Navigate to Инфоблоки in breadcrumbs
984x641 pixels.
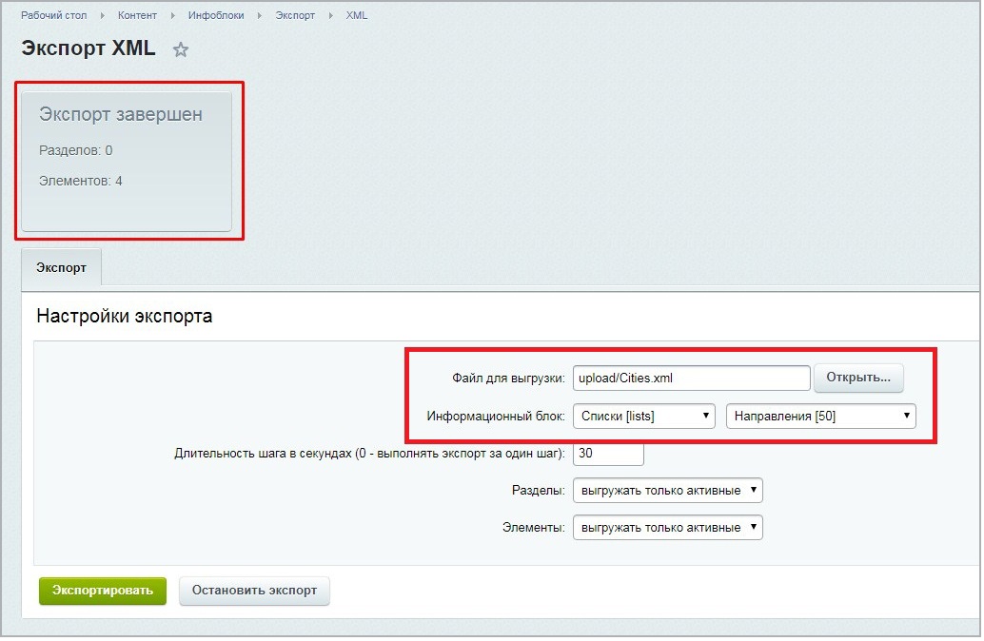pos(218,16)
